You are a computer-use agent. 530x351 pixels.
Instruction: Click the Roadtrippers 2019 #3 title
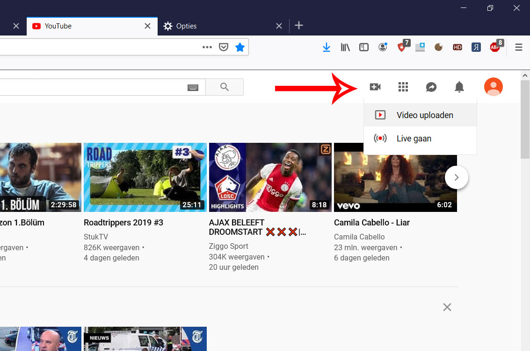(123, 223)
